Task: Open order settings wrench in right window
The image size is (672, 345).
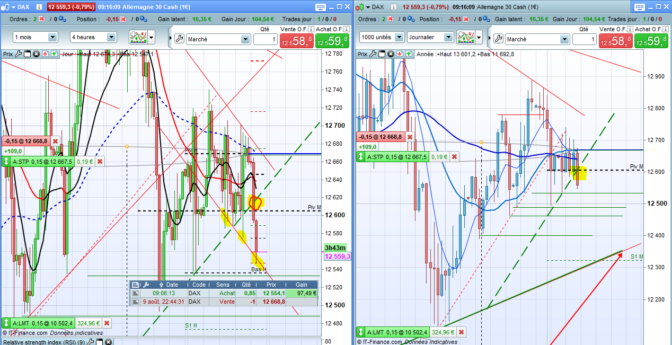Action: (498, 39)
